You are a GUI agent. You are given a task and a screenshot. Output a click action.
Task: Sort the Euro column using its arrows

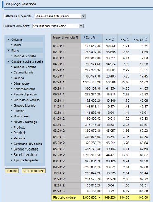point(94,37)
